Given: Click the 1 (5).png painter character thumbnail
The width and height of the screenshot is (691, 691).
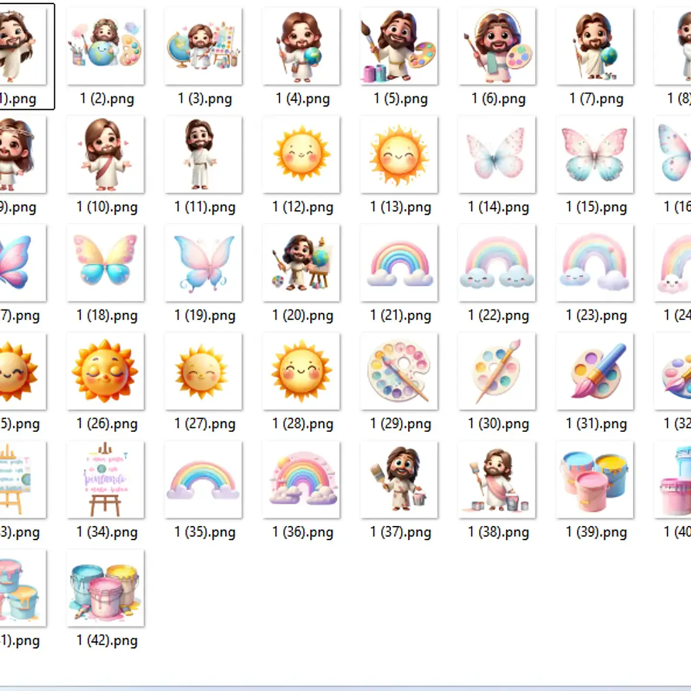Looking at the screenshot, I should tap(399, 47).
